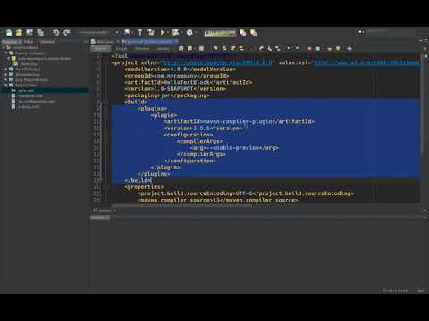Open the xmlns Maven URL link

216,62
